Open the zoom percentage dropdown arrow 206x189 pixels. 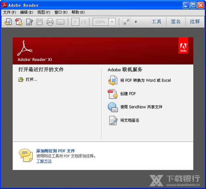[x=112, y=22]
